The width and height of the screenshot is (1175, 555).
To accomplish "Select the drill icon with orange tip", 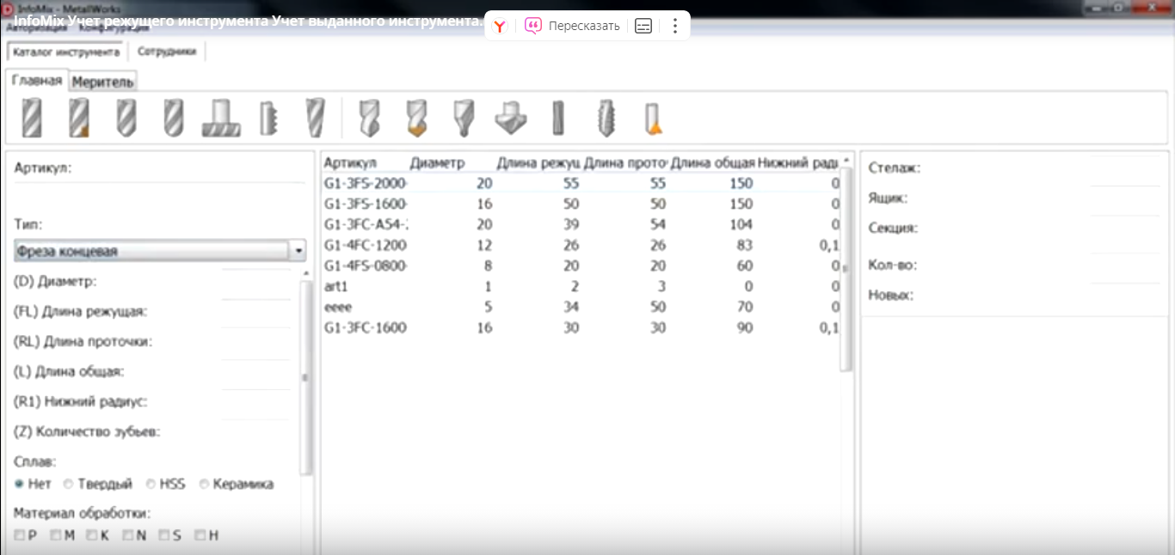I will point(416,118).
